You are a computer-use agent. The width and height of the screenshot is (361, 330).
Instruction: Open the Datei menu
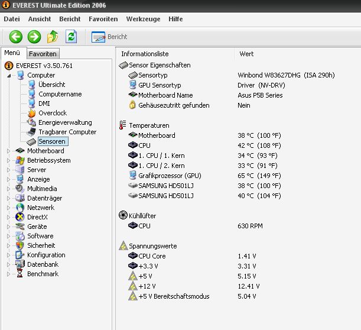[x=12, y=19]
